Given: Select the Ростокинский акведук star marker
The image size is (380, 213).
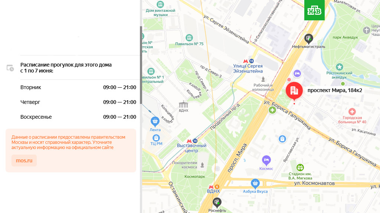Looking at the screenshot, I should [x=339, y=67].
